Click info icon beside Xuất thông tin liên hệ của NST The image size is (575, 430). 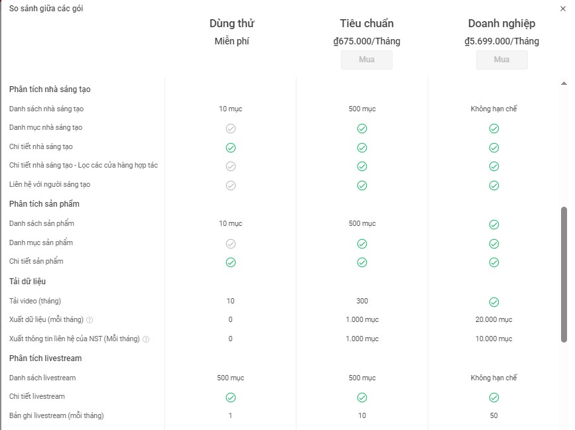pyautogui.click(x=146, y=339)
